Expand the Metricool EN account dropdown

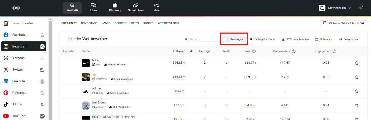(335, 8)
